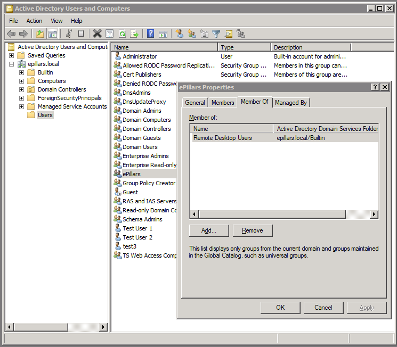Create a new group with toolbar icon
The image size is (397, 347).
(x=192, y=34)
